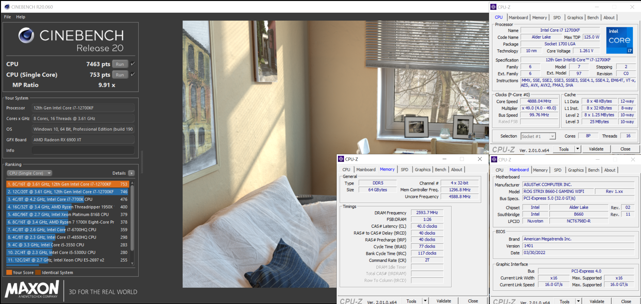Click the Core Speed 4888.04 MHz value
This screenshot has height=304, width=641.
(x=539, y=101)
